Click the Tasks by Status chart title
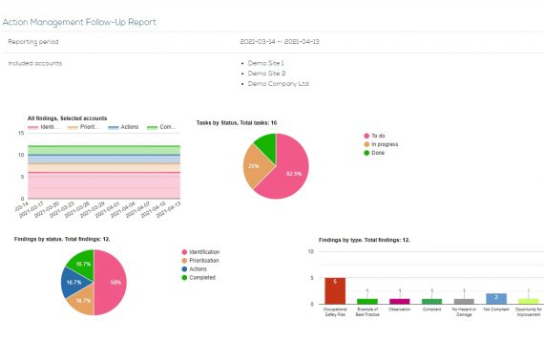This screenshot has height=363, width=544. (237, 123)
